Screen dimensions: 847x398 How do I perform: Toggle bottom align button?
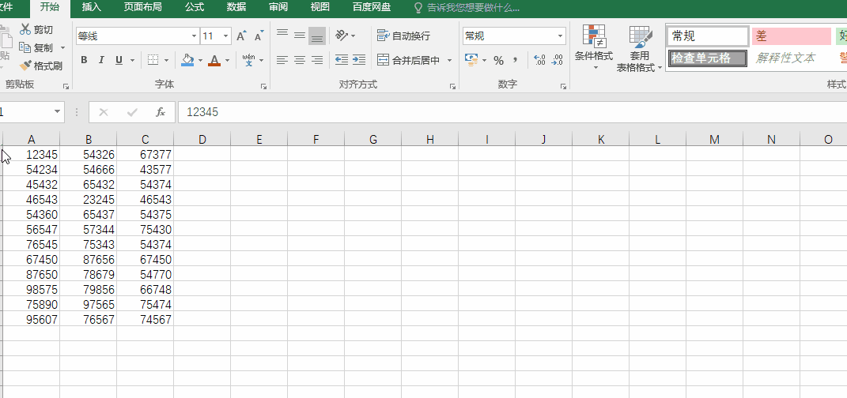(x=317, y=36)
